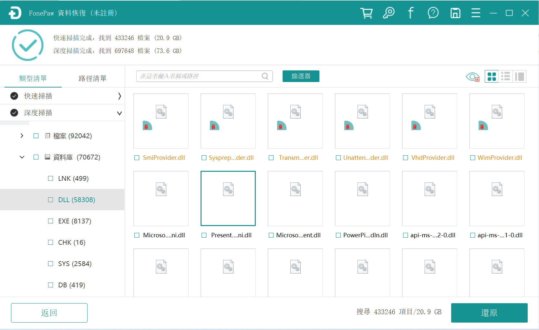The height and width of the screenshot is (330, 539).
Task: Switch to list view layout
Action: point(505,77)
